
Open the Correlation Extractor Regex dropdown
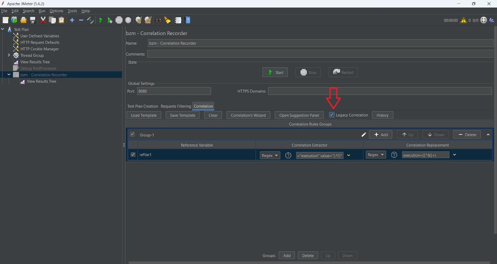click(x=270, y=155)
